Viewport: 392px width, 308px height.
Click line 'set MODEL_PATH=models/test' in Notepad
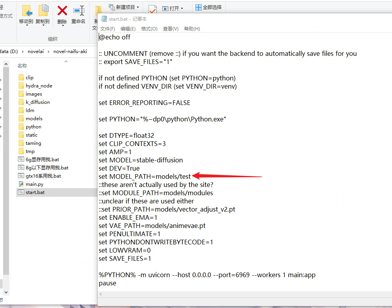[x=144, y=176]
